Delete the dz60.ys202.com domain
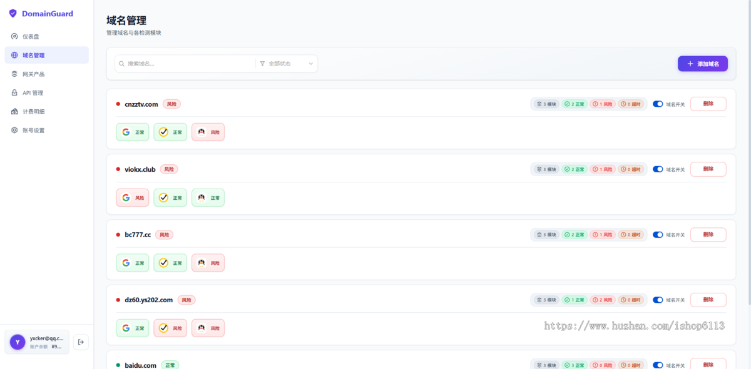This screenshot has width=751, height=369. click(708, 300)
